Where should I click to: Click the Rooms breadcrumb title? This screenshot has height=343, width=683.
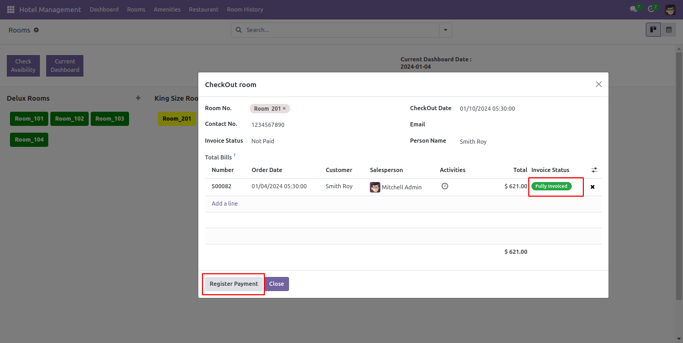(x=19, y=30)
